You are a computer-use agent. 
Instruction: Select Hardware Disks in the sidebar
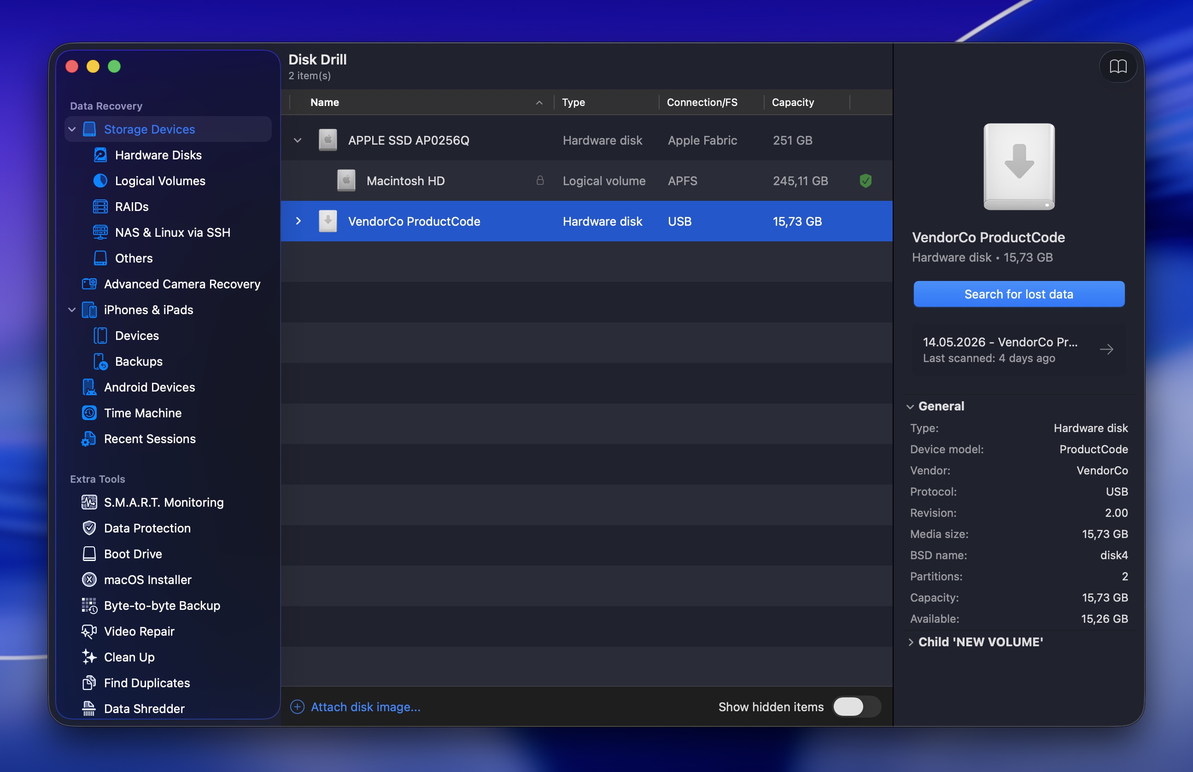169,155
